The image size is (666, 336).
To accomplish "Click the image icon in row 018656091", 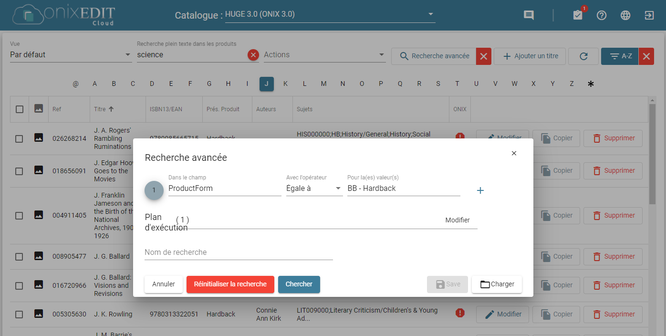I will coord(39,170).
